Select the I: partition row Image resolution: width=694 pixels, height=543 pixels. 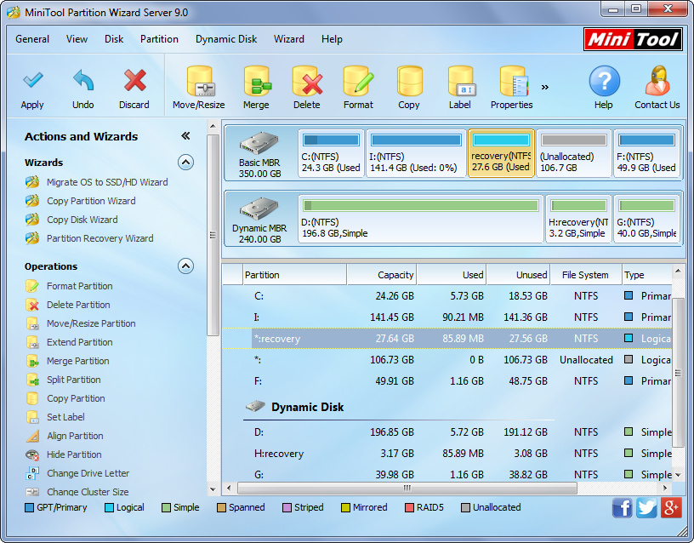click(x=447, y=317)
